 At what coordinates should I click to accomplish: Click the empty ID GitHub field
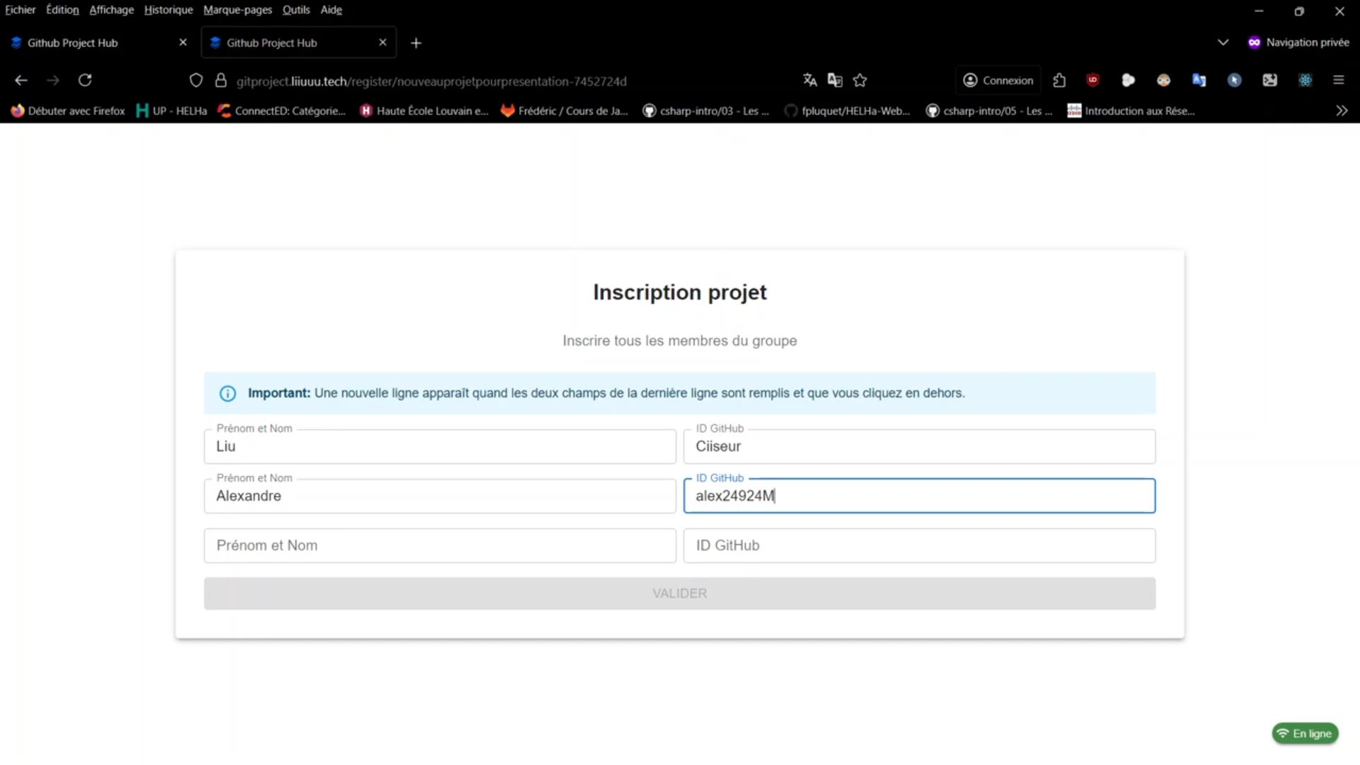[919, 545]
